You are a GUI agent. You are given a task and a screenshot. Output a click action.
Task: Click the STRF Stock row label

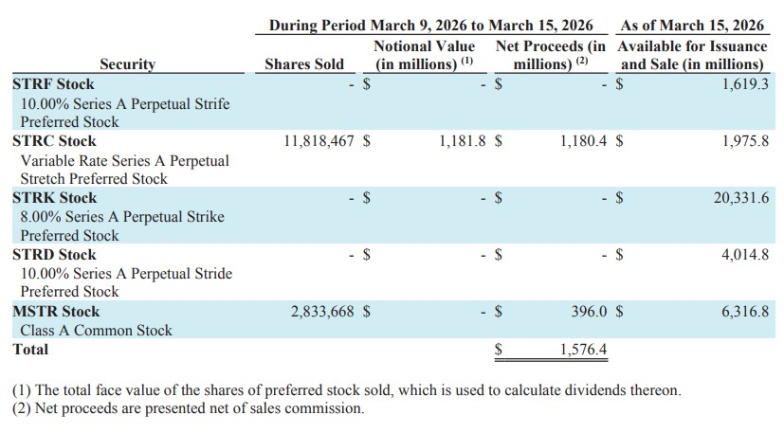click(53, 84)
